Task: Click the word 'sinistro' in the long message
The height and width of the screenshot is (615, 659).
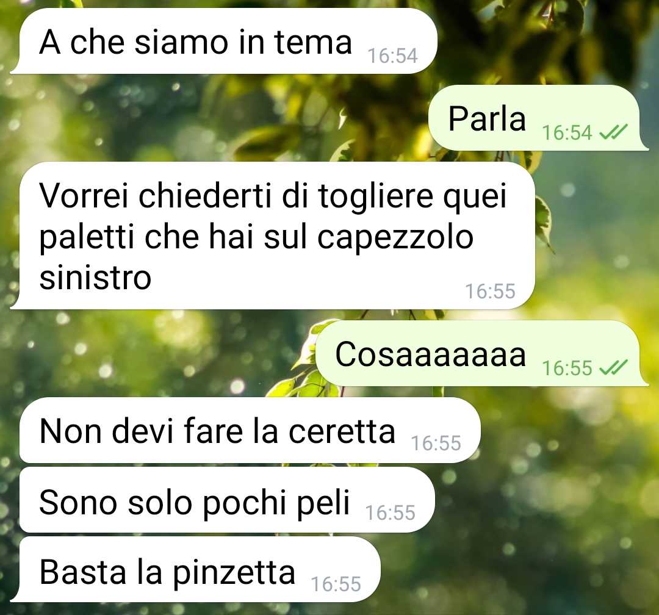Action: [x=95, y=278]
